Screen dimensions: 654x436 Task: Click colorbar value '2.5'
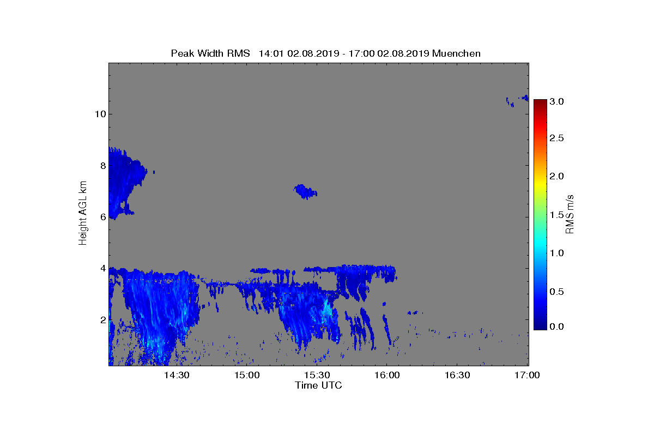tap(556, 138)
